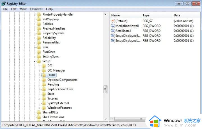Click tree pane scroll down arrow

click(x=105, y=119)
